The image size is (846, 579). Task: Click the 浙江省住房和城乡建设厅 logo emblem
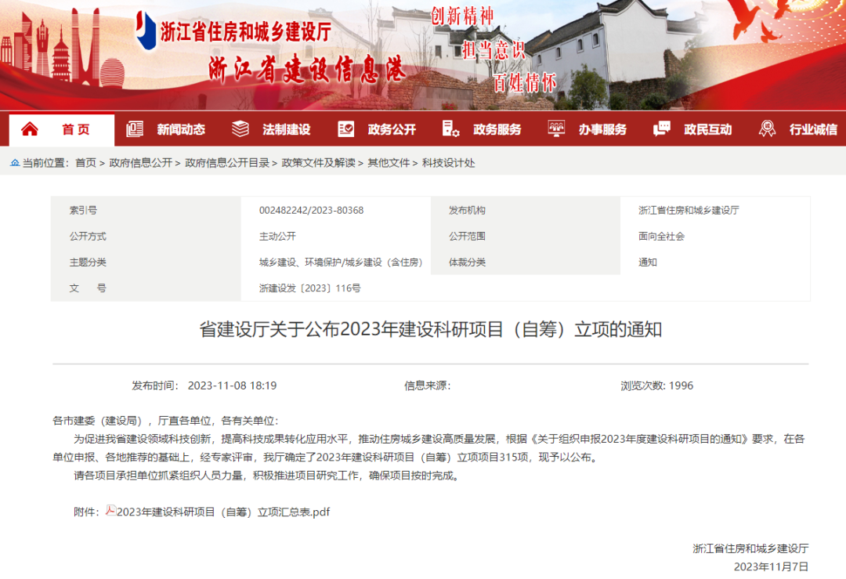pos(145,31)
